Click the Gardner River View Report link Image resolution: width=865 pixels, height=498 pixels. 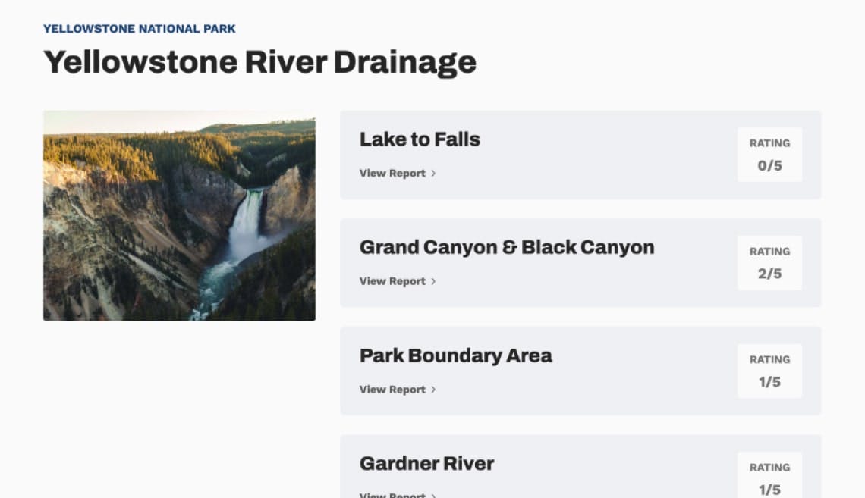coord(392,495)
